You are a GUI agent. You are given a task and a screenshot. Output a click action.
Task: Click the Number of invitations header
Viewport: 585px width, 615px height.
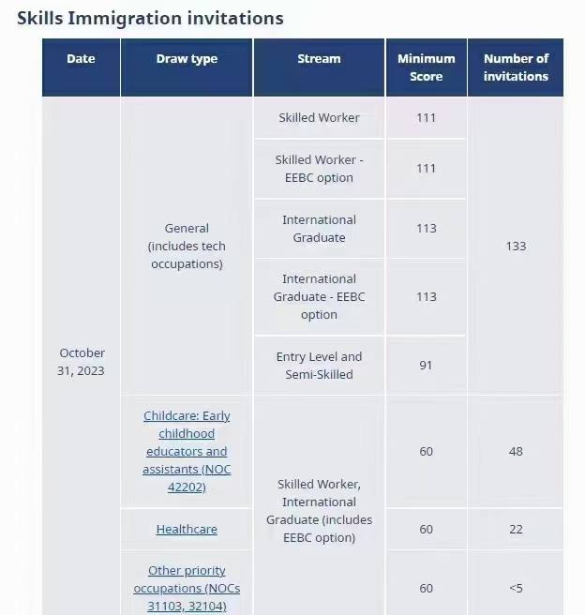(x=516, y=67)
